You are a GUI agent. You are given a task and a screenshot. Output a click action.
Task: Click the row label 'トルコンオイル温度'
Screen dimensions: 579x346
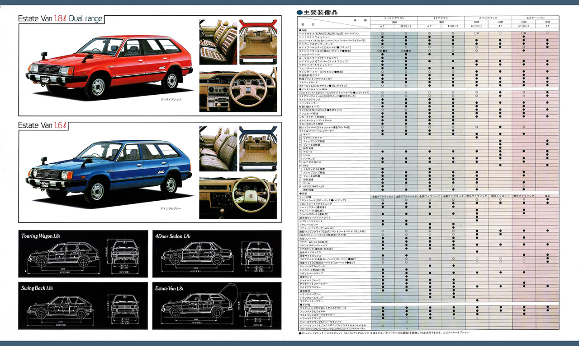tap(315, 169)
